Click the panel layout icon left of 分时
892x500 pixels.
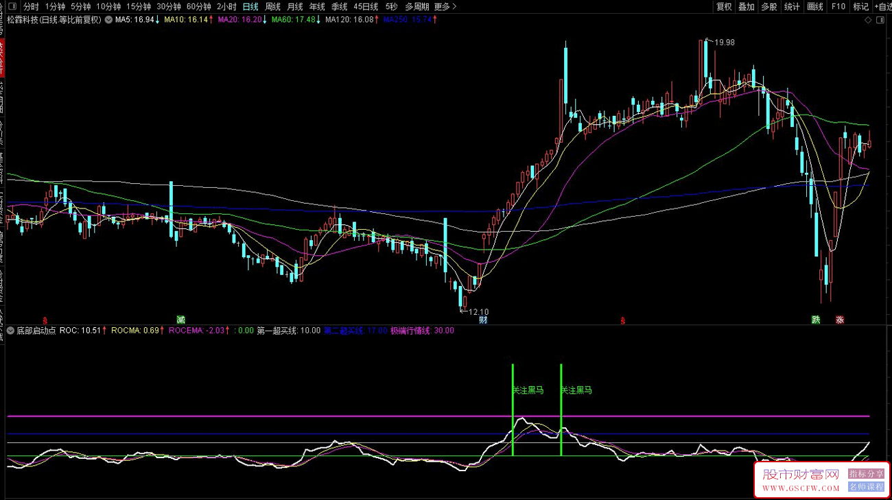point(12,7)
